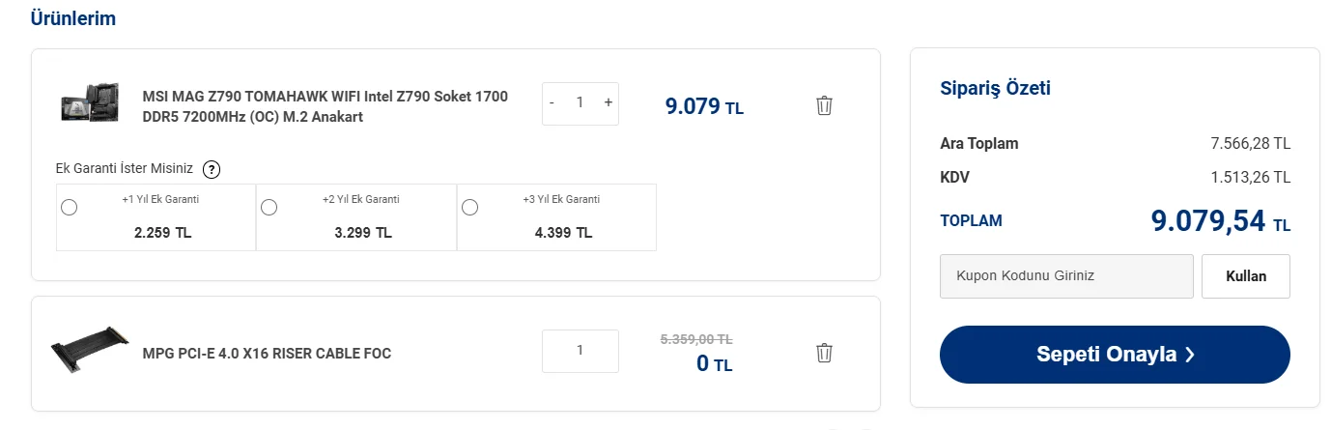Select the +2 Yıl Ek Garanti option

[x=269, y=207]
